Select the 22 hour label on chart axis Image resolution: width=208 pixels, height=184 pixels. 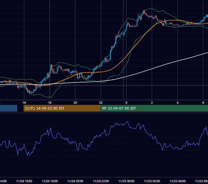(101, 103)
